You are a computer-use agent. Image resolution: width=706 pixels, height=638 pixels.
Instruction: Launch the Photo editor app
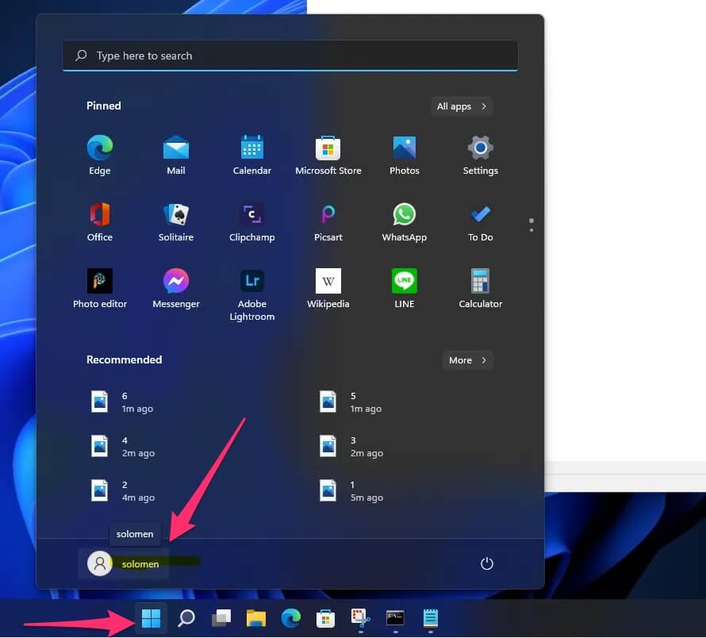(x=99, y=288)
